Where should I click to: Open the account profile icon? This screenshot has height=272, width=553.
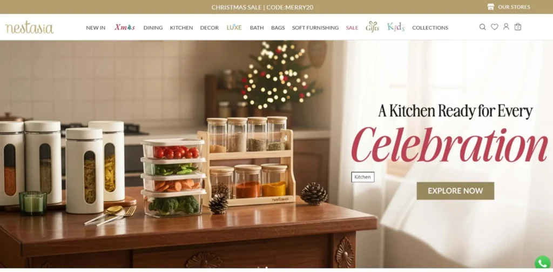(x=506, y=27)
